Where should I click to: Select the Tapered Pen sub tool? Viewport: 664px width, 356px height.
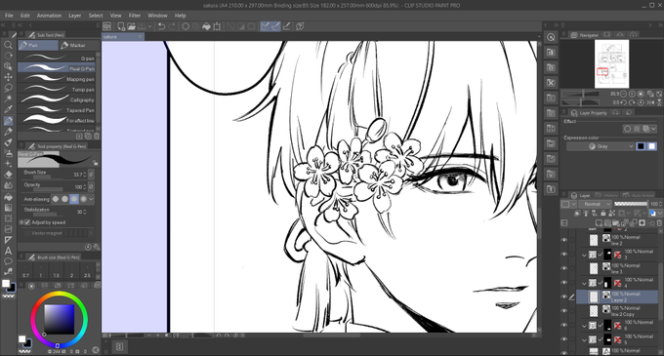57,110
